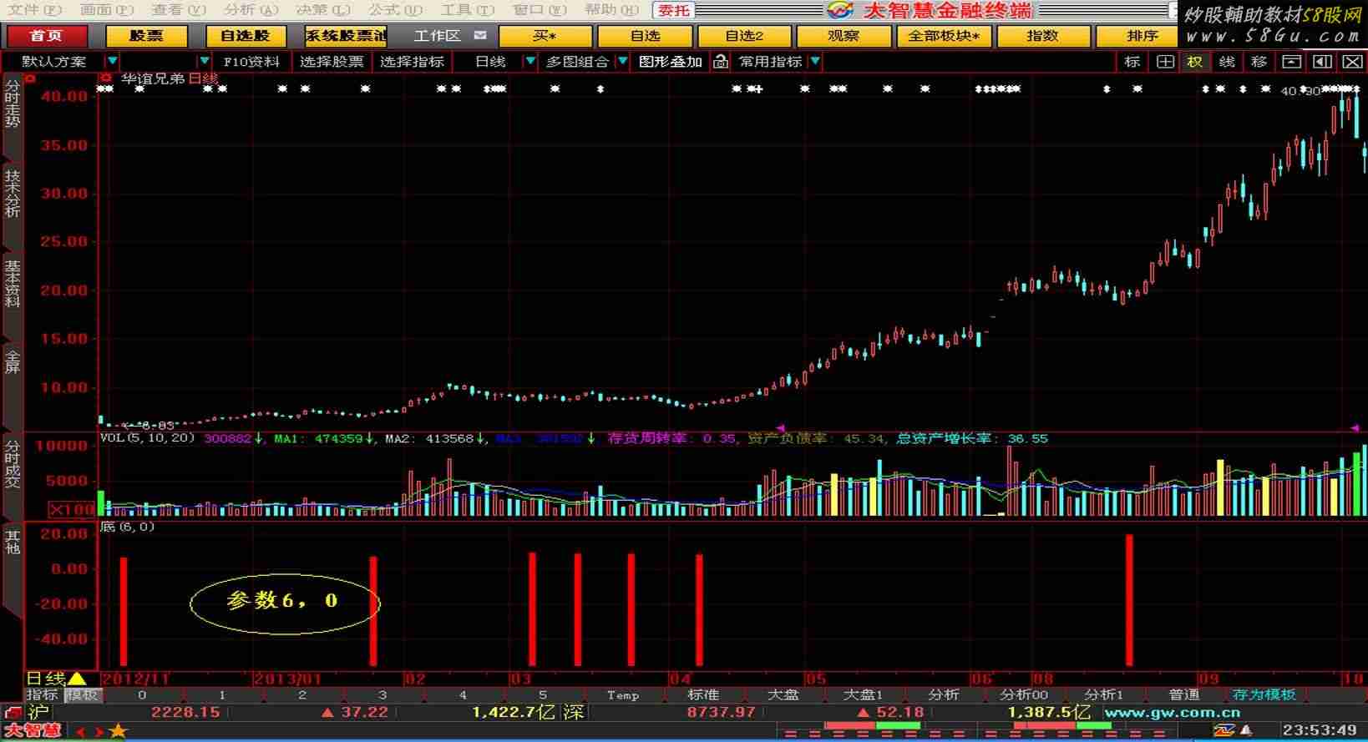This screenshot has width=1368, height=742.
Task: Go to 首页 home button
Action: pyautogui.click(x=46, y=36)
